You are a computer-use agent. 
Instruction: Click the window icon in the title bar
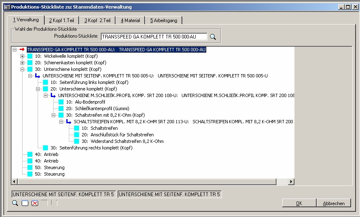point(7,7)
